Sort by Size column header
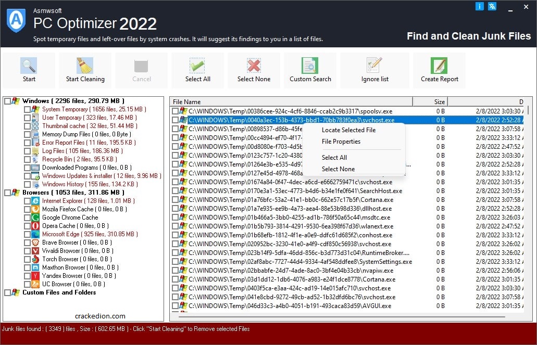 430,101
